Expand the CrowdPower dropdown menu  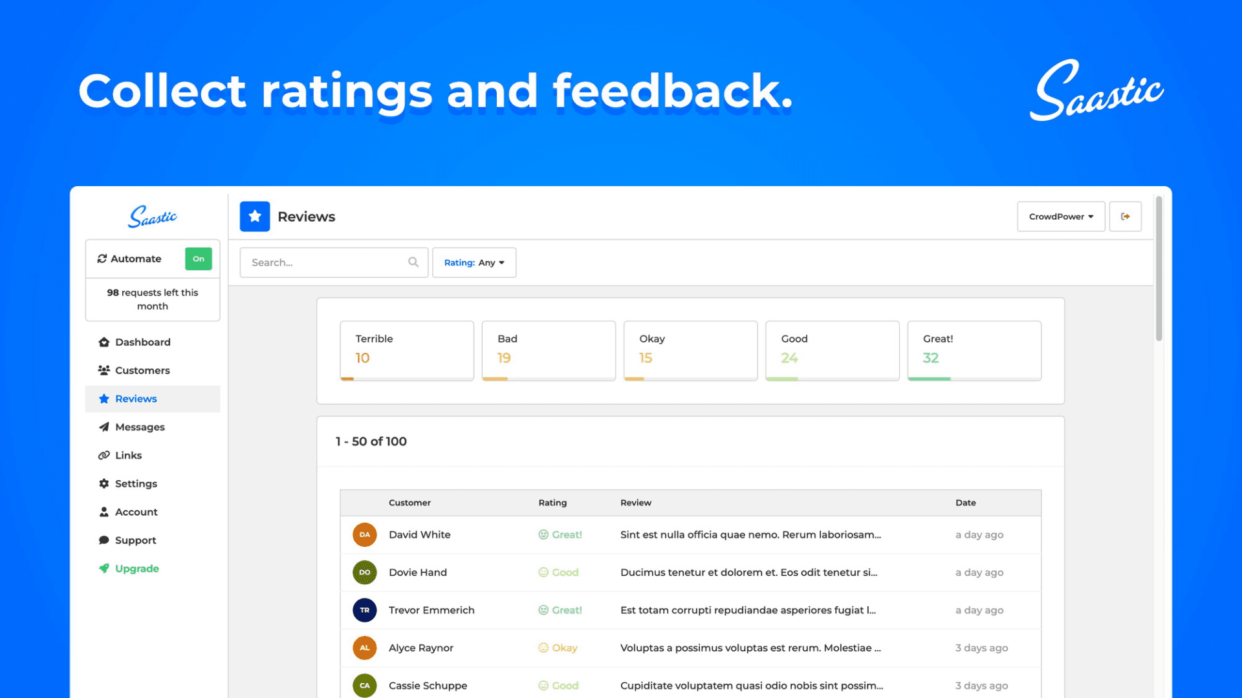[1061, 216]
